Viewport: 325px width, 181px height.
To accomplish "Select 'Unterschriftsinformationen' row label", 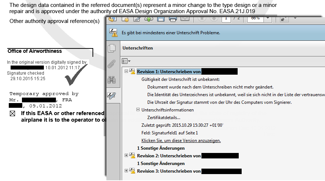I will click(167, 110).
